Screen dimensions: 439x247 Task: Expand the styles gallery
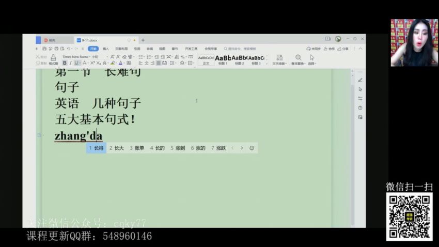[x=266, y=64]
